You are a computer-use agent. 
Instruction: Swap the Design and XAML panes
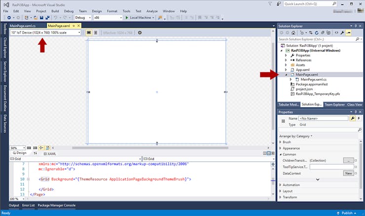pyautogui.click(x=35, y=153)
